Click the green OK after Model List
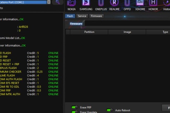Screen dimensions: 170x113 click(23, 38)
